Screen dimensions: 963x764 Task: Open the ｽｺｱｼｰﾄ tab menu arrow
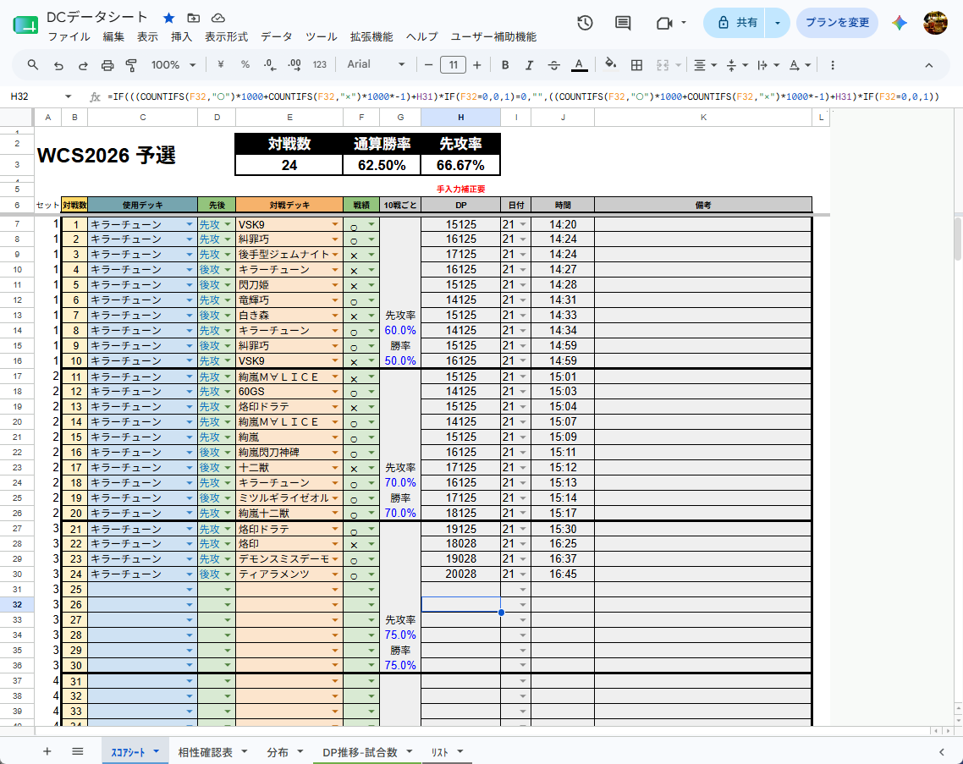tap(156, 751)
